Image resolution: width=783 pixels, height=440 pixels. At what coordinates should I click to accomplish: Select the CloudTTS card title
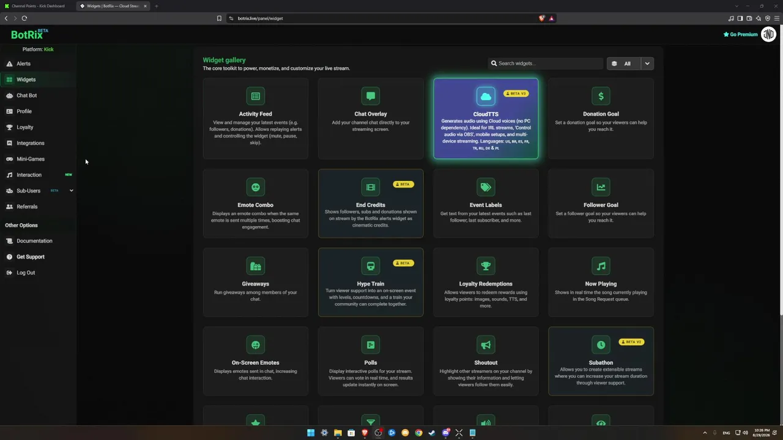click(486, 114)
